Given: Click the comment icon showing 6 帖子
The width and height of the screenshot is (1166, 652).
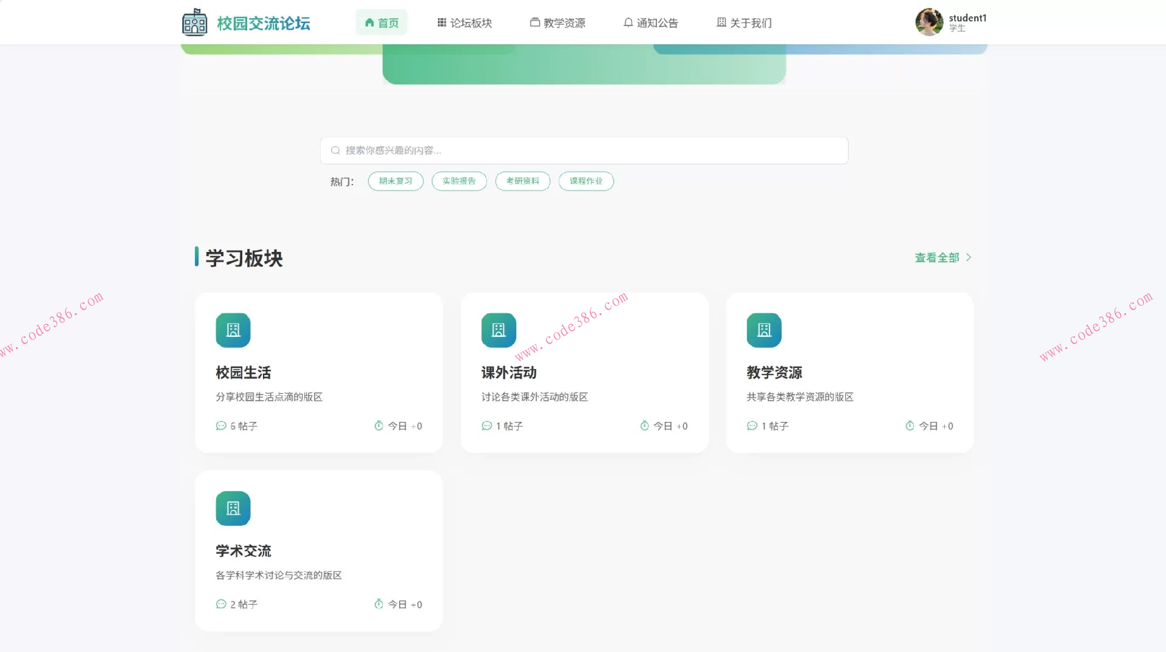Looking at the screenshot, I should [x=220, y=426].
